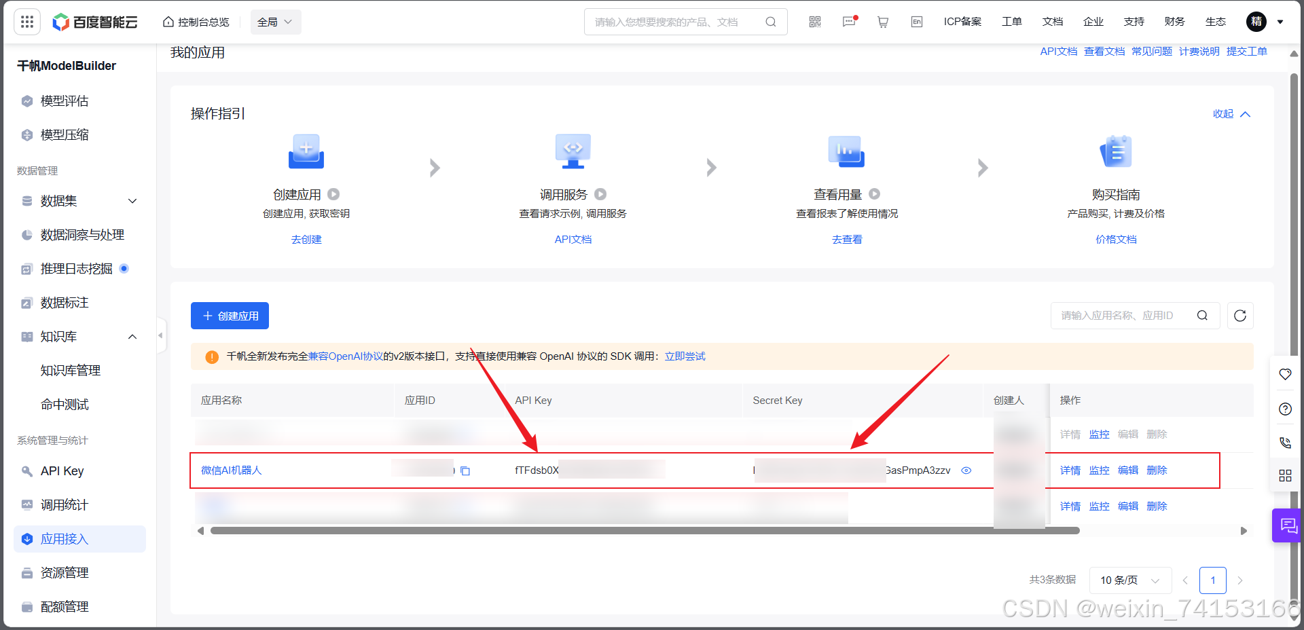
Task: Open 生态 in top menu
Action: (x=1216, y=22)
